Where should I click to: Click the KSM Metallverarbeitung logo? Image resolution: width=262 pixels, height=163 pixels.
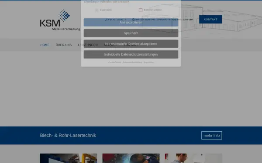(x=60, y=20)
